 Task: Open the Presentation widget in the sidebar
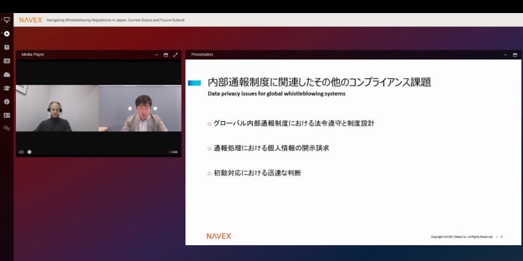tap(7, 20)
